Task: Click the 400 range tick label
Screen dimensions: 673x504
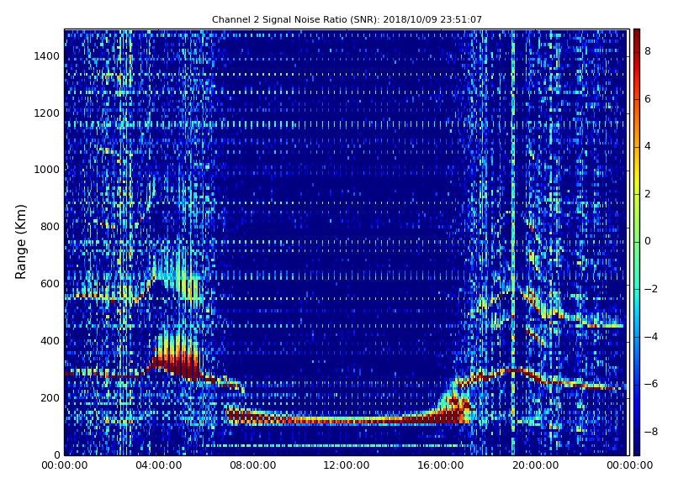Action: click(x=50, y=341)
